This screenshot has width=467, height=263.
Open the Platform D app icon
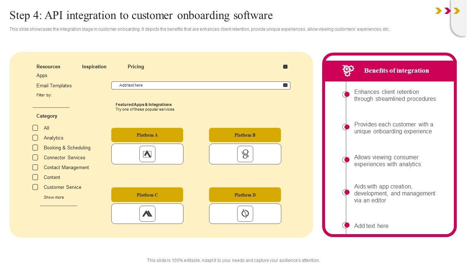(245, 213)
